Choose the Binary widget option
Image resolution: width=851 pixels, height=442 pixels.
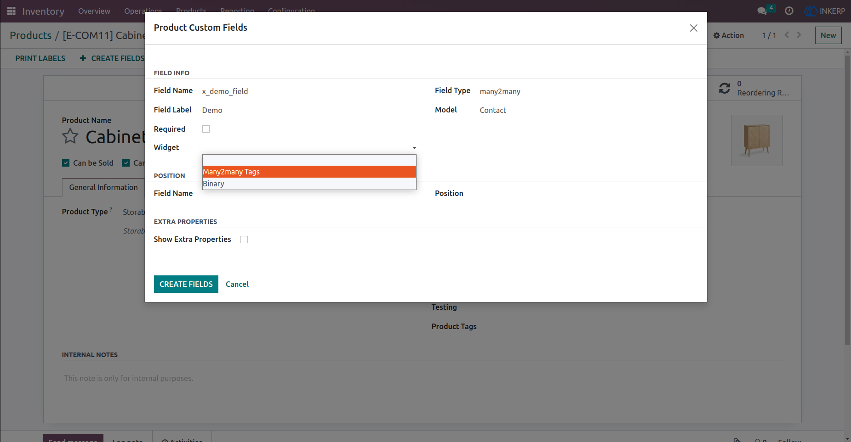click(x=309, y=184)
